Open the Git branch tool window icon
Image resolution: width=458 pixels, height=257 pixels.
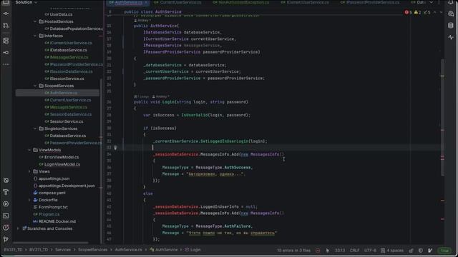coord(6,240)
